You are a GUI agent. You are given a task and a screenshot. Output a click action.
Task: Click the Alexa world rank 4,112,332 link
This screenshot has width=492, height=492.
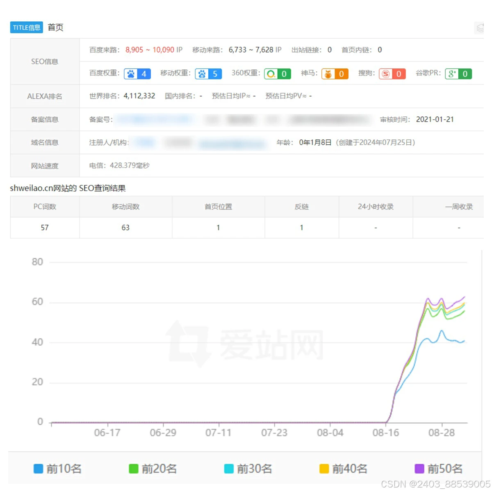tap(139, 96)
